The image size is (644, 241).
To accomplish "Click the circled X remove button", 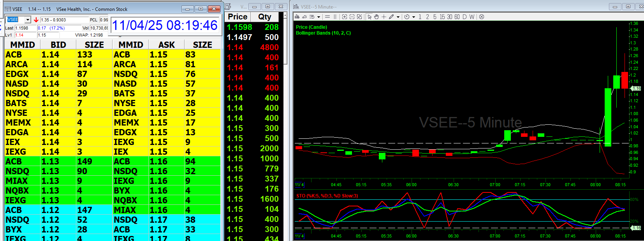I will pyautogui.click(x=482, y=17).
